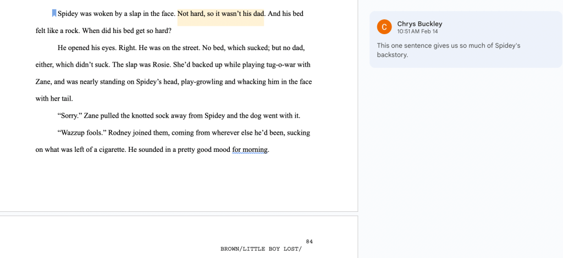
Task: Click the header text BROWN/LITTLE BOY LOST/
Action: [x=261, y=249]
